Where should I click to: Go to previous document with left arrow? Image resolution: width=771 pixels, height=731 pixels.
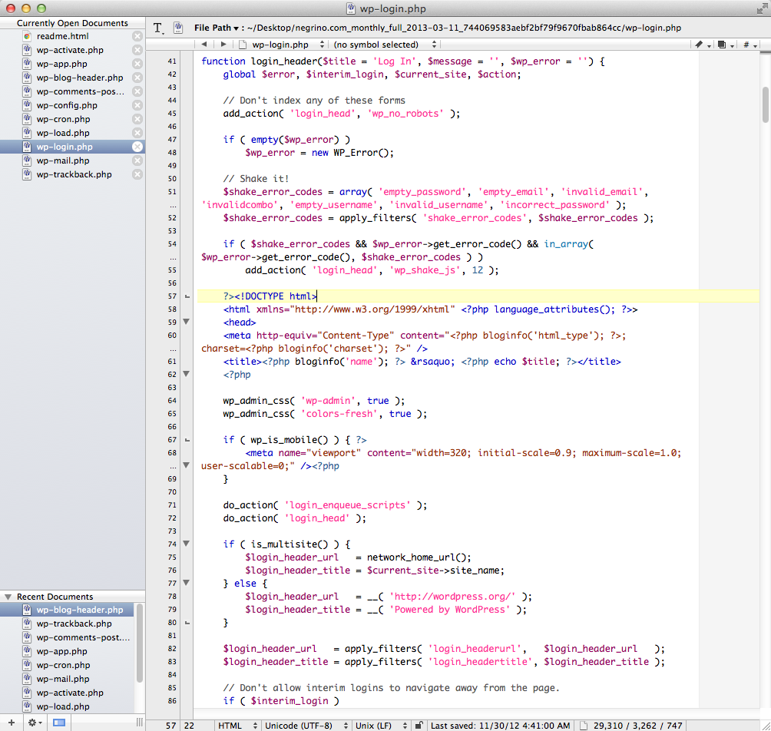tap(204, 45)
